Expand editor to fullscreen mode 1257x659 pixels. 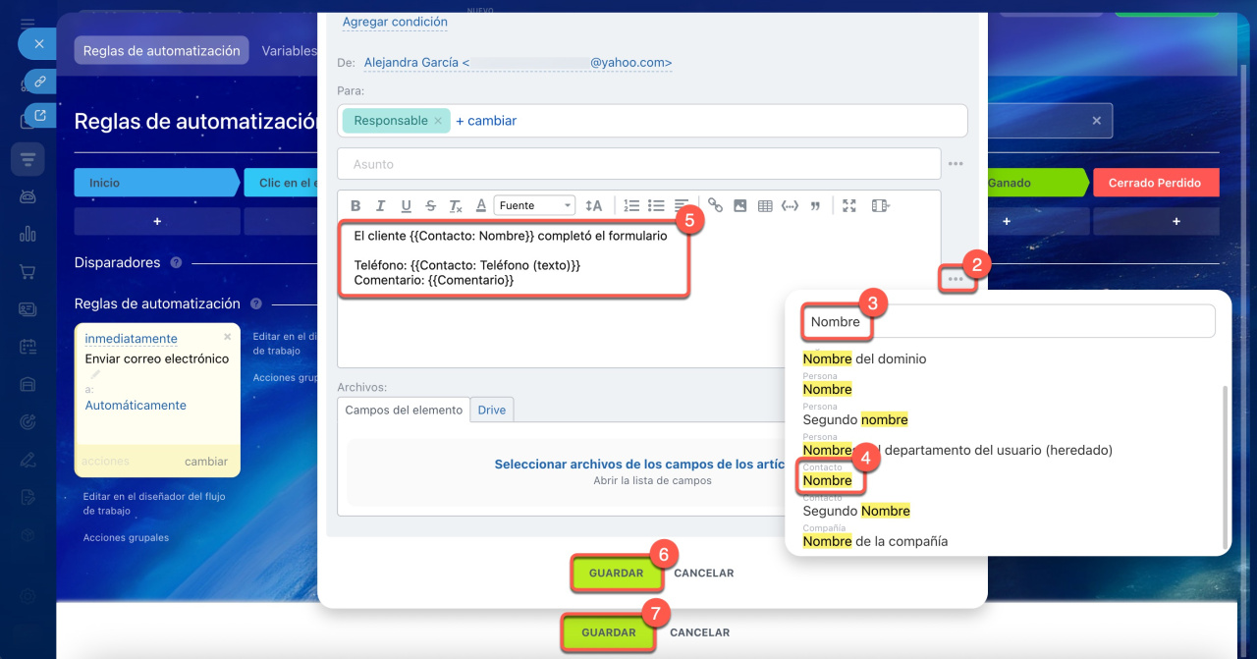849,205
